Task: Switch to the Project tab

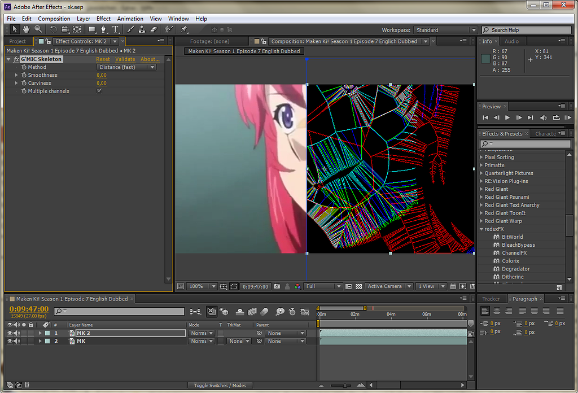Action: tap(17, 41)
